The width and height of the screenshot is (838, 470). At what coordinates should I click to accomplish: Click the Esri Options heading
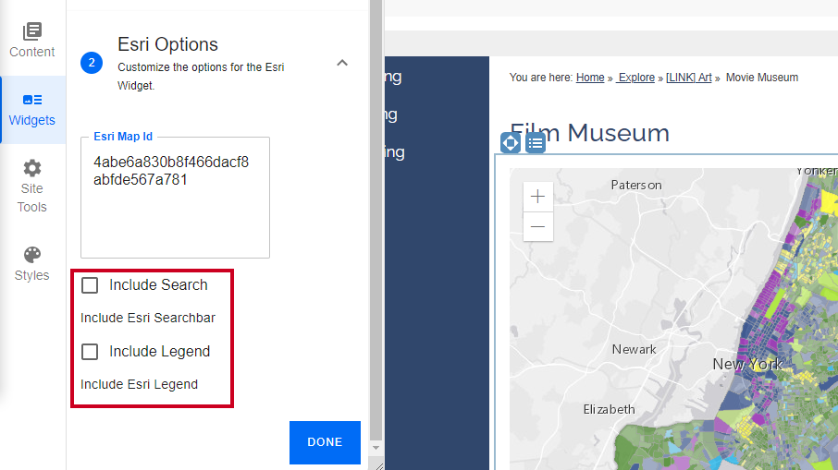[x=167, y=44]
